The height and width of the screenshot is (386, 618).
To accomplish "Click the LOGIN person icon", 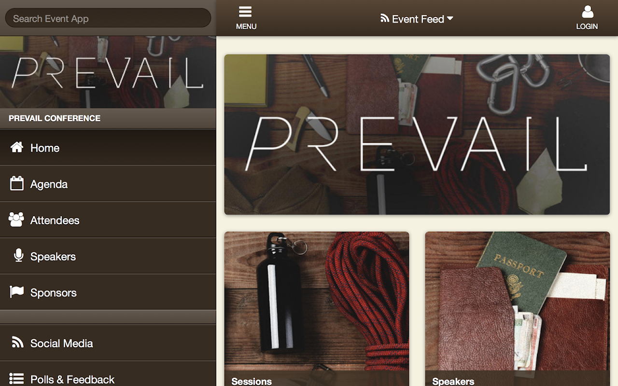I will [x=587, y=12].
